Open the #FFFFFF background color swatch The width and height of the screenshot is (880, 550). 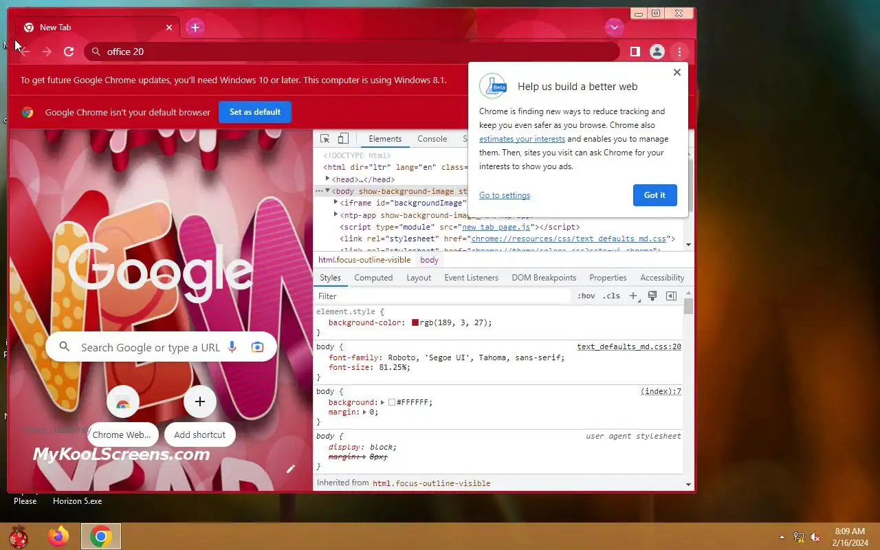click(x=392, y=402)
